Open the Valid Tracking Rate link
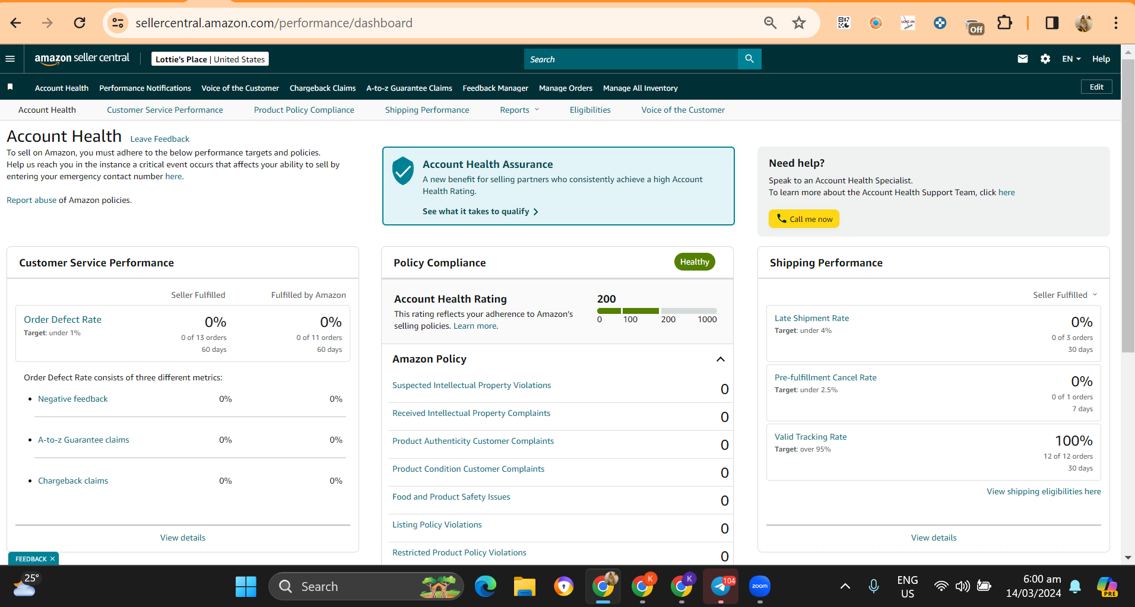The height and width of the screenshot is (607, 1135). click(810, 437)
